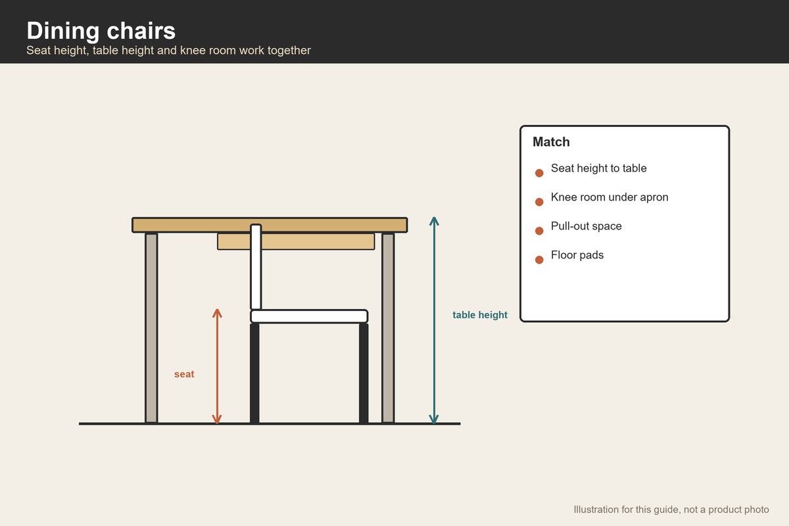Click the orange seat height arrow
Image resolution: width=789 pixels, height=526 pixels.
[x=217, y=366]
